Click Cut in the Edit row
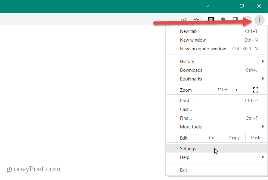 point(213,138)
